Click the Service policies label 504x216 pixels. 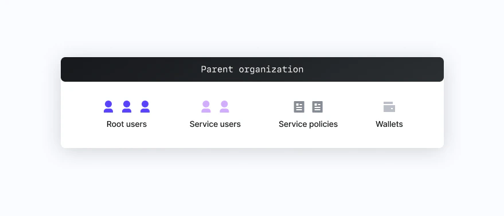coord(308,124)
